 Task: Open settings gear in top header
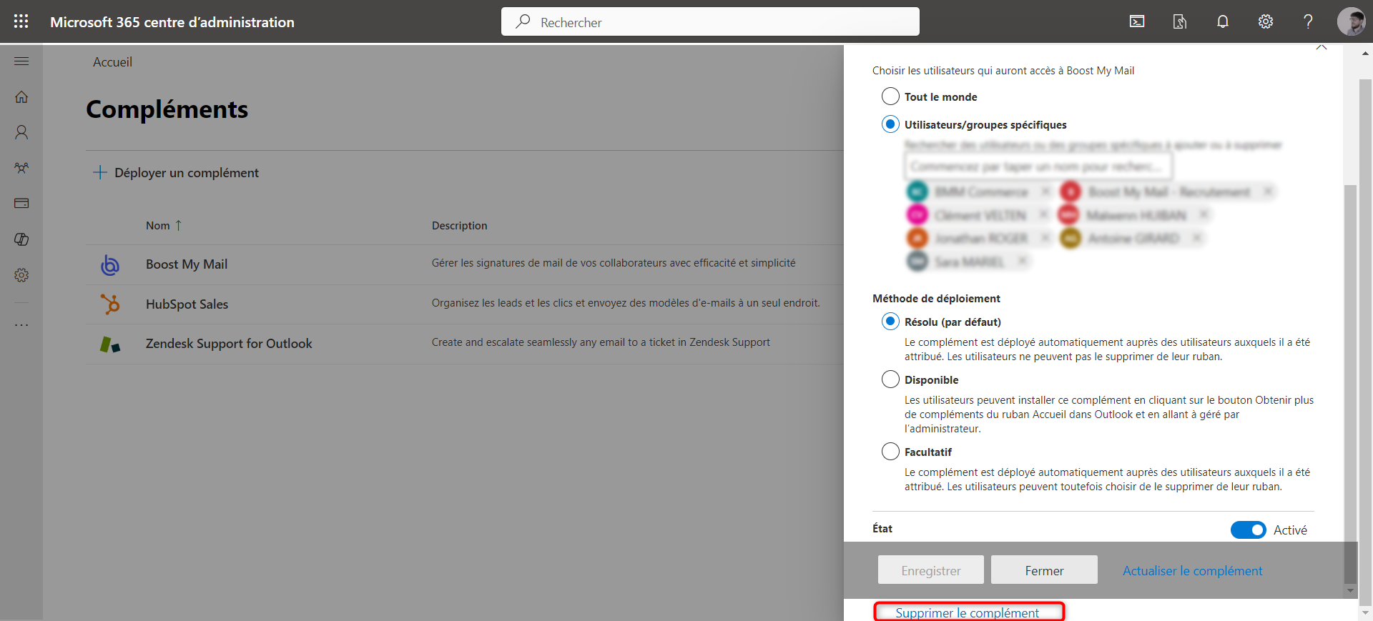click(1266, 21)
